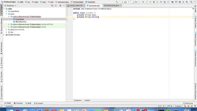Open the Event Log
This screenshot has width=197, height=111.
point(188,103)
